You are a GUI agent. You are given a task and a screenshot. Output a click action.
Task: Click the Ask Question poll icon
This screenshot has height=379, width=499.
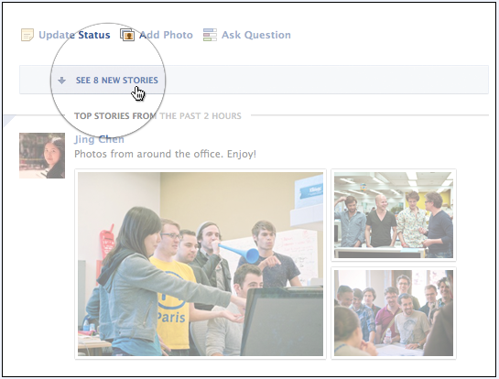click(210, 35)
